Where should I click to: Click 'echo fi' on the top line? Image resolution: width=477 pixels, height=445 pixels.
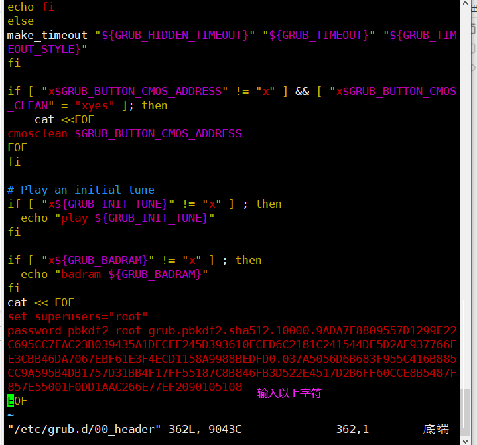point(31,7)
